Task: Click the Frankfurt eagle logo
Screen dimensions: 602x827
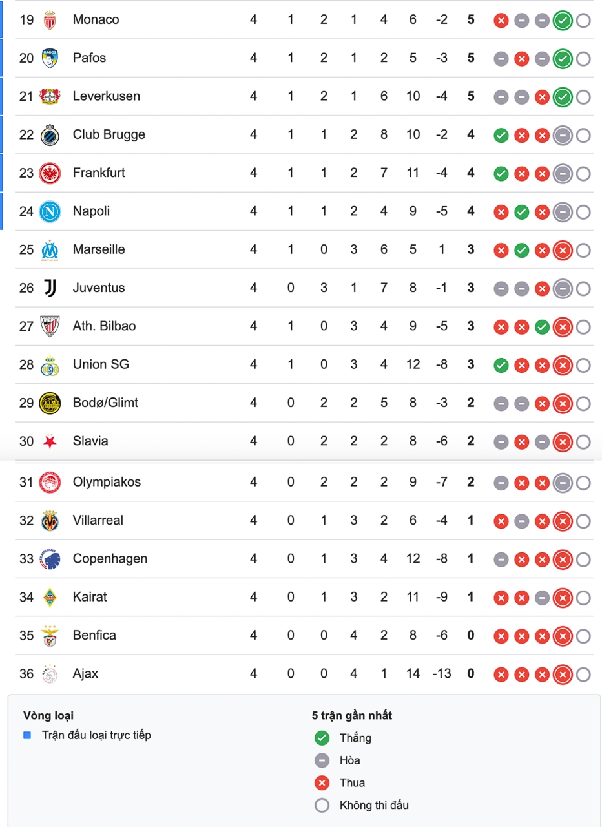Action: click(x=50, y=173)
